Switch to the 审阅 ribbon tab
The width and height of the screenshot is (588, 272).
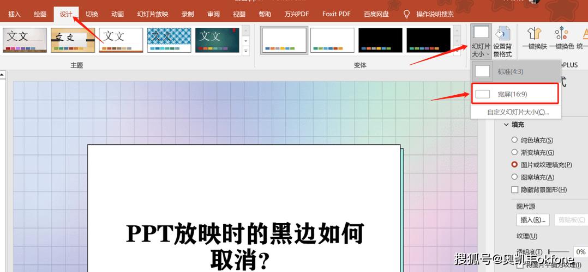coord(213,14)
